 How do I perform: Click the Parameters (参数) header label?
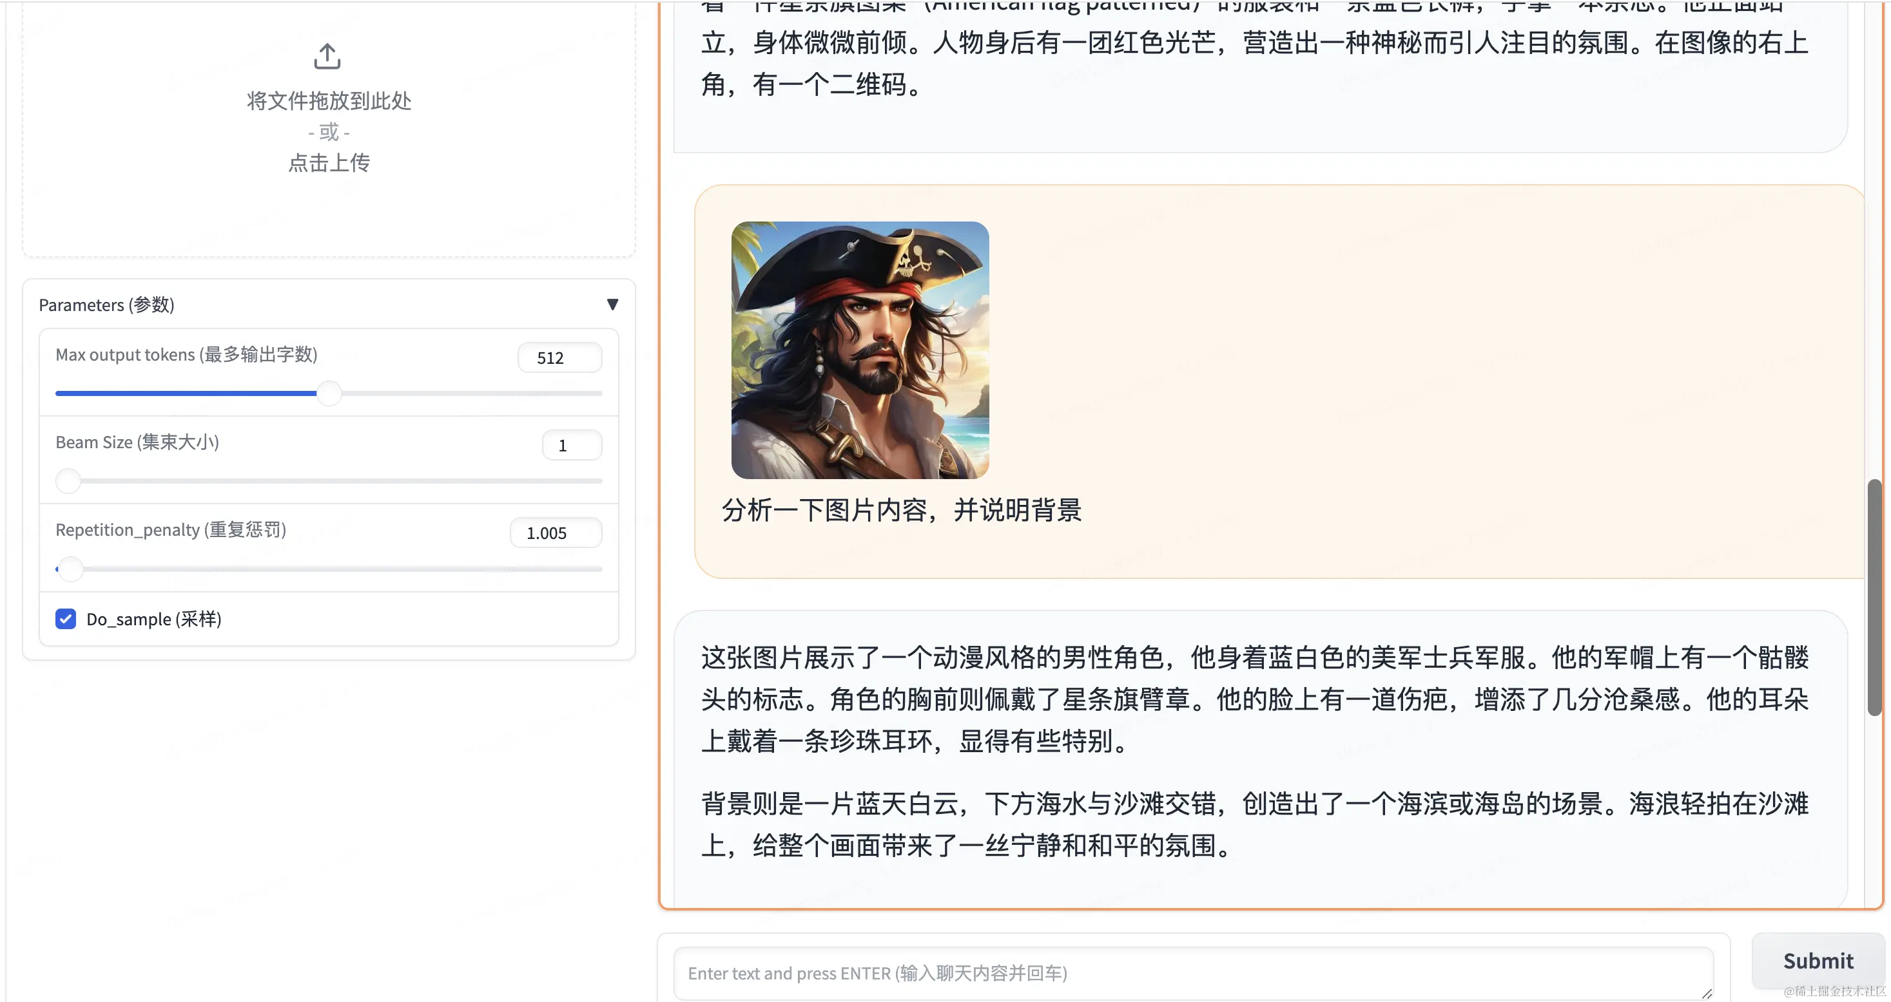106,305
